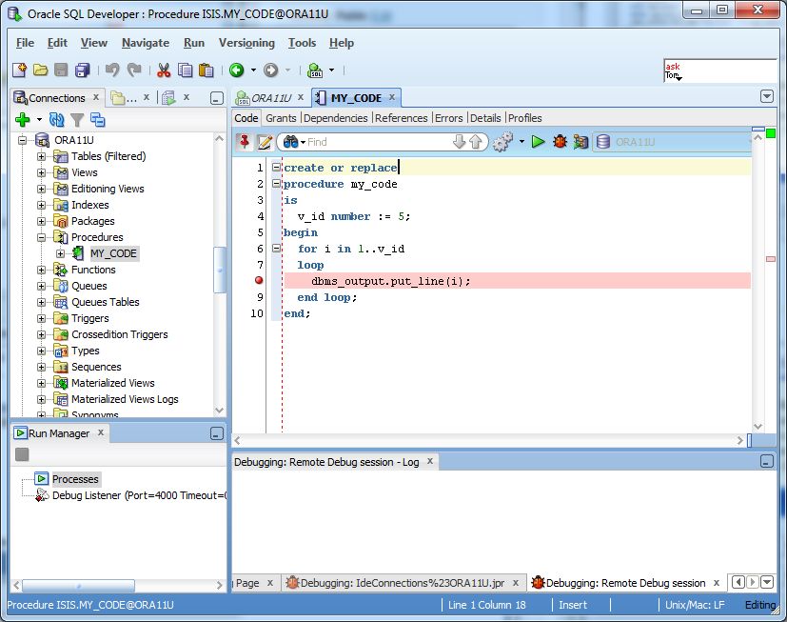Image resolution: width=787 pixels, height=622 pixels.
Task: Click the Filter funnel icon in Connections
Action: click(77, 120)
